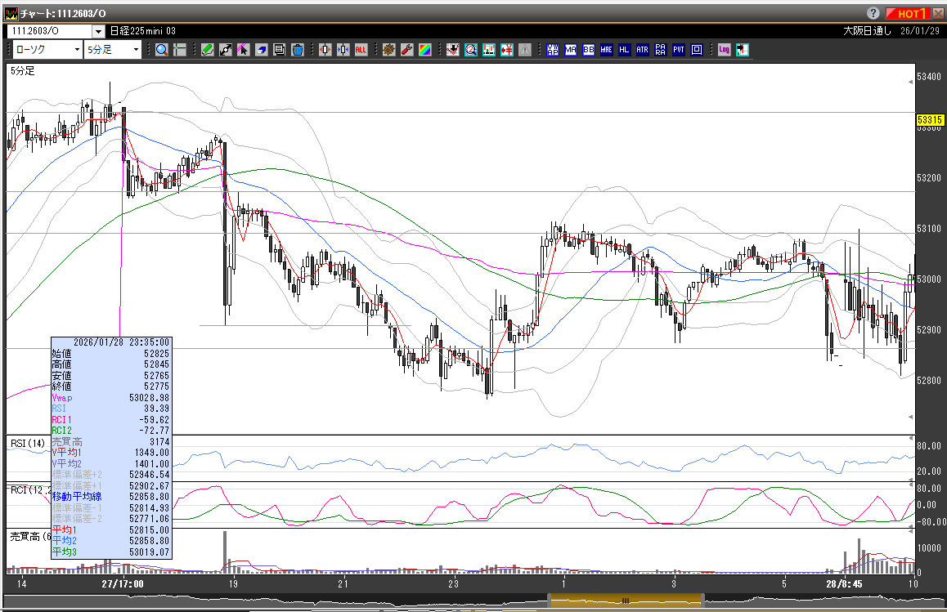The height and width of the screenshot is (612, 947).
Task: Click the HL high-low indicator button
Action: coord(624,50)
